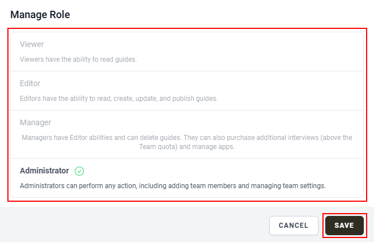
Task: Select the Administrator role option
Action: point(187,178)
